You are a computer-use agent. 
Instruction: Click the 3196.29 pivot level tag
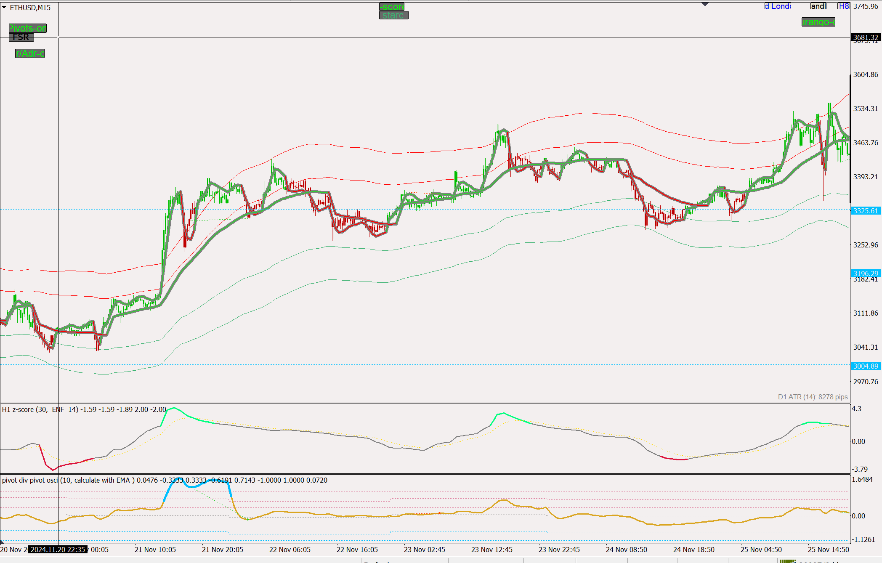pos(866,274)
